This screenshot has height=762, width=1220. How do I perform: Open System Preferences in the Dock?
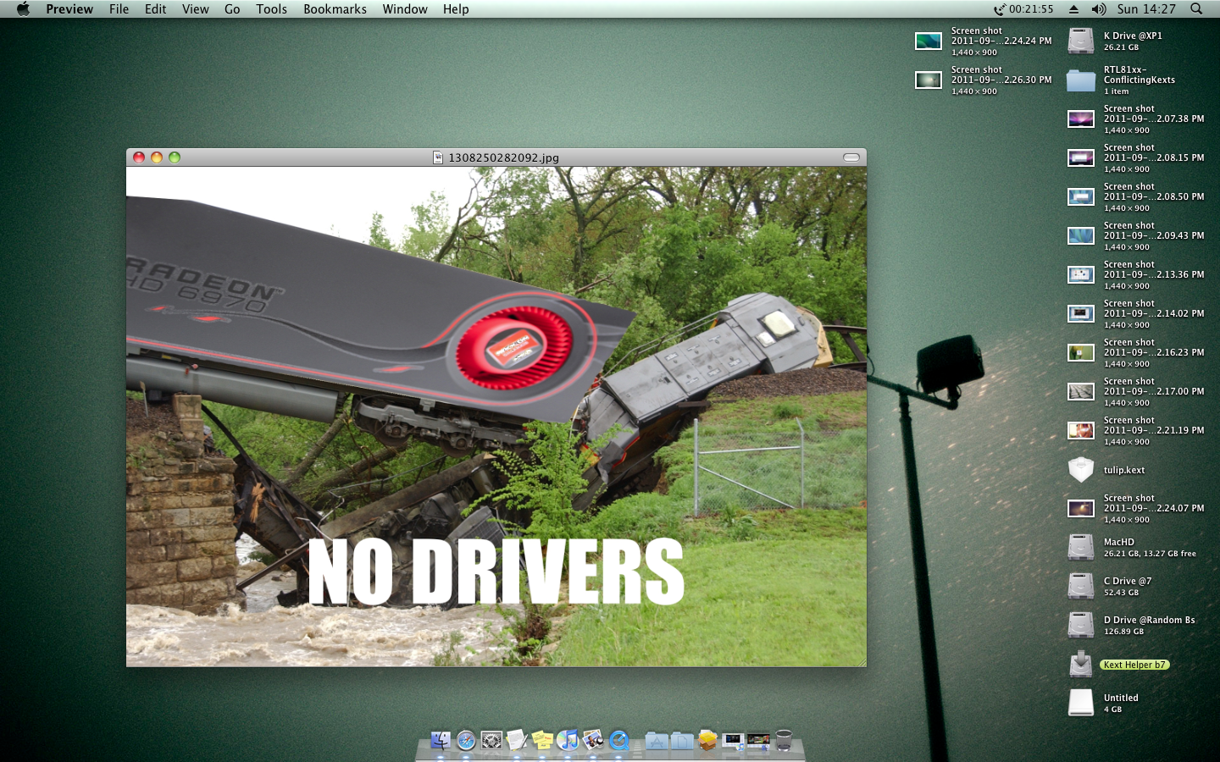point(491,741)
